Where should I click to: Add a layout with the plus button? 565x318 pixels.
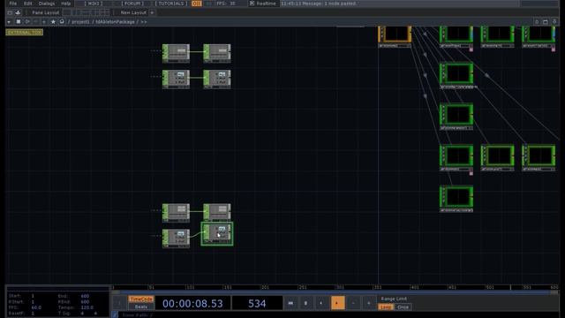[152, 12]
